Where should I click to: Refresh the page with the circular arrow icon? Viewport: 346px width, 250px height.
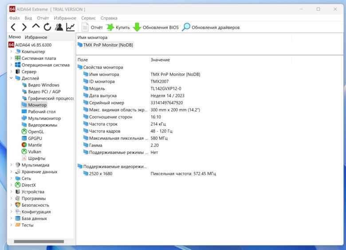click(47, 27)
